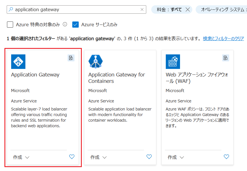Image resolution: width=247 pixels, height=171 pixels.
Task: Click the search magnifier icon
Action: click(11, 9)
